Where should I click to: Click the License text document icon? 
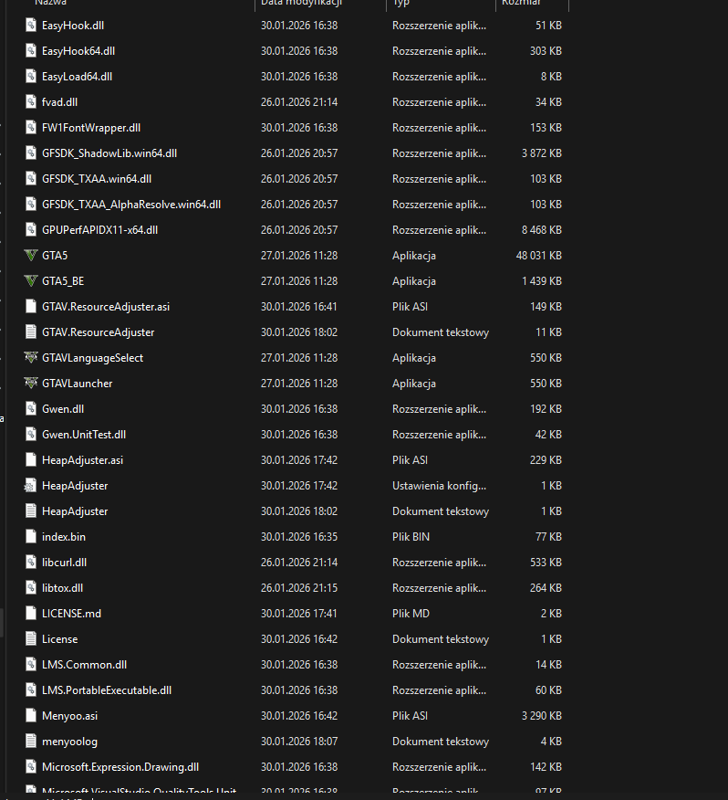point(31,638)
